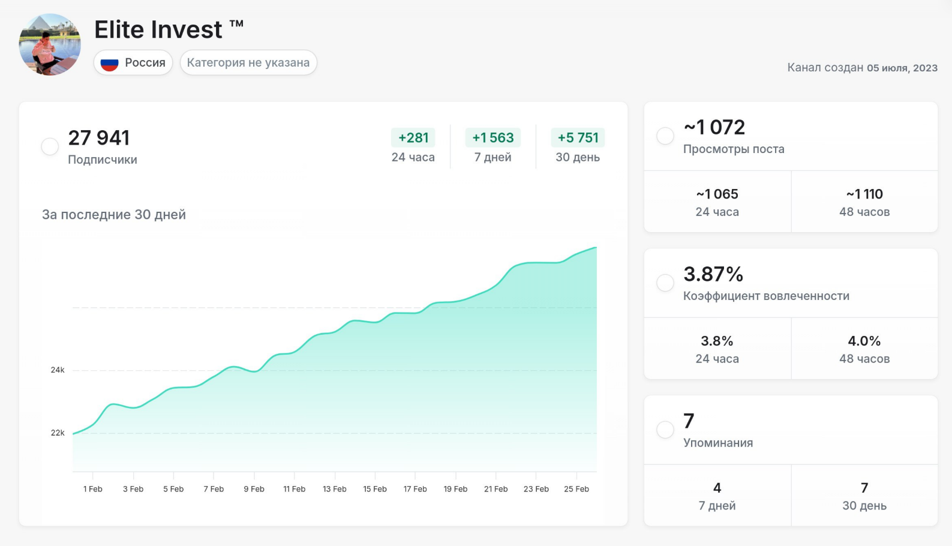Click the Категория не указана tag
This screenshot has height=546, width=952.
(248, 63)
